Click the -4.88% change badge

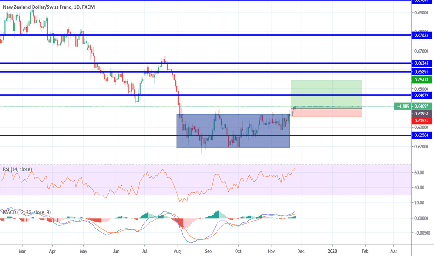click(402, 106)
